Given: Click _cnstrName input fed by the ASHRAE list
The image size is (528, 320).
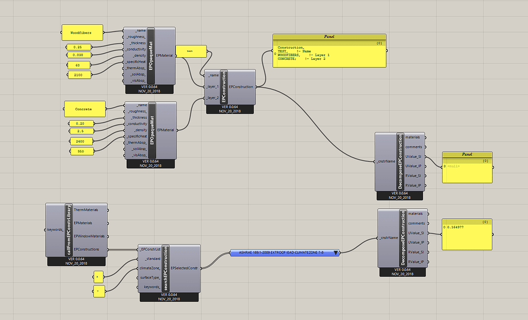Looking at the screenshot, I should (x=389, y=238).
